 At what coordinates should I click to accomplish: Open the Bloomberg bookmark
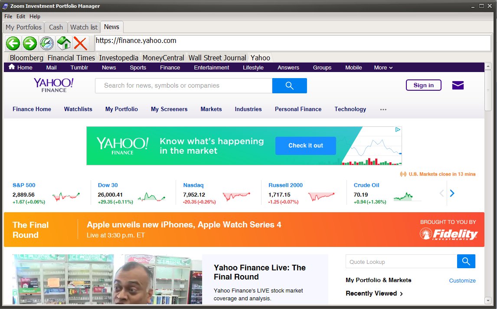pyautogui.click(x=26, y=58)
